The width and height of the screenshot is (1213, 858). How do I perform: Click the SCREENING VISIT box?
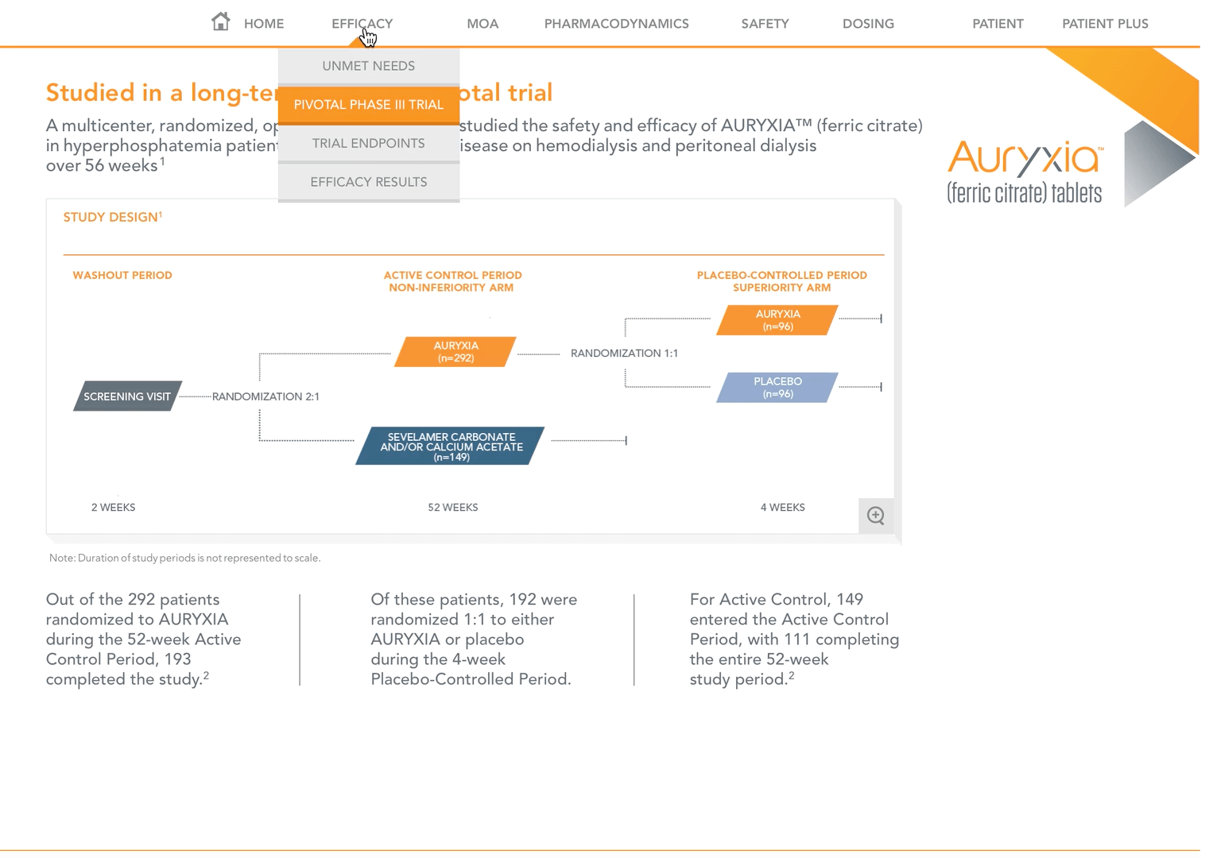point(127,396)
